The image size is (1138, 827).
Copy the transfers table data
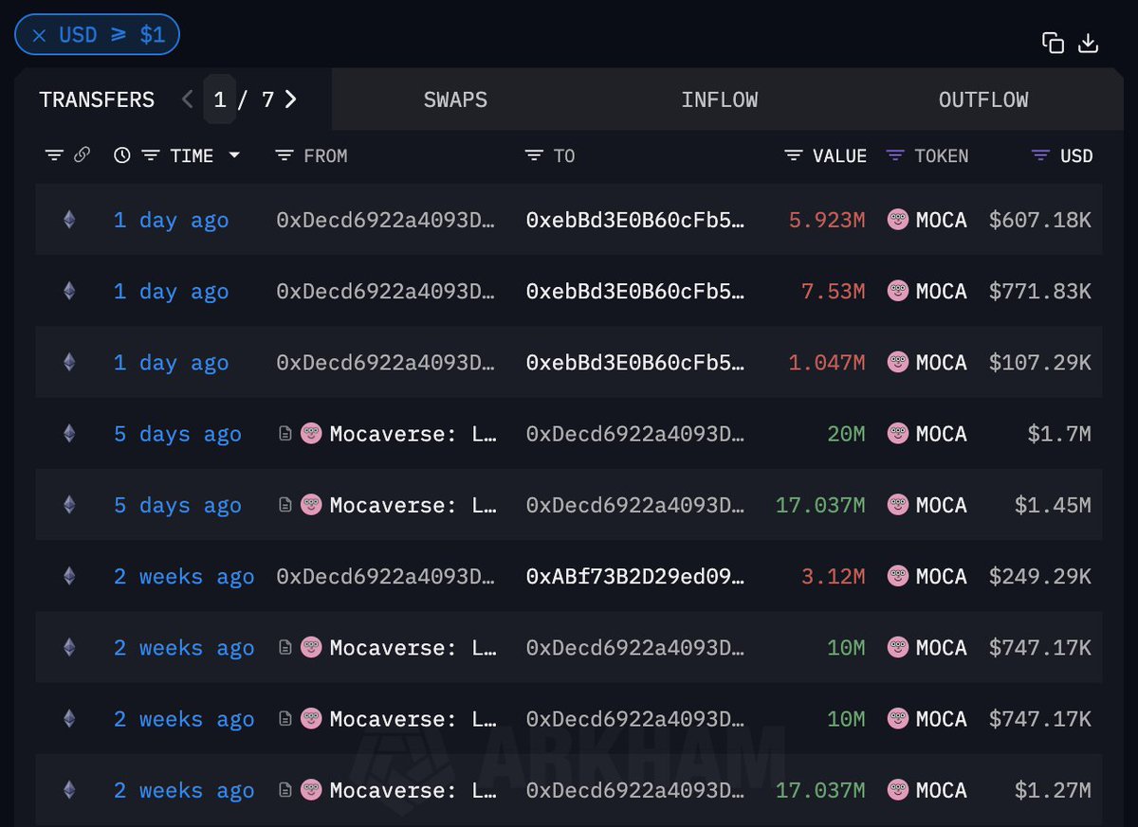[1053, 43]
